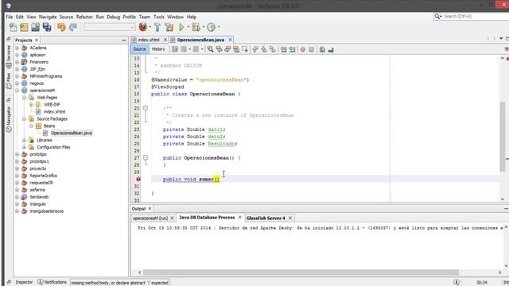
Task: Expand the WEB-INF folder node
Action: click(31, 104)
